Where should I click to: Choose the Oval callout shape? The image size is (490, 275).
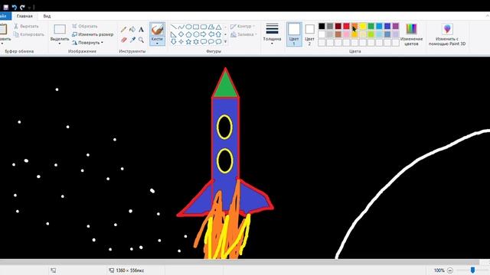point(211,41)
